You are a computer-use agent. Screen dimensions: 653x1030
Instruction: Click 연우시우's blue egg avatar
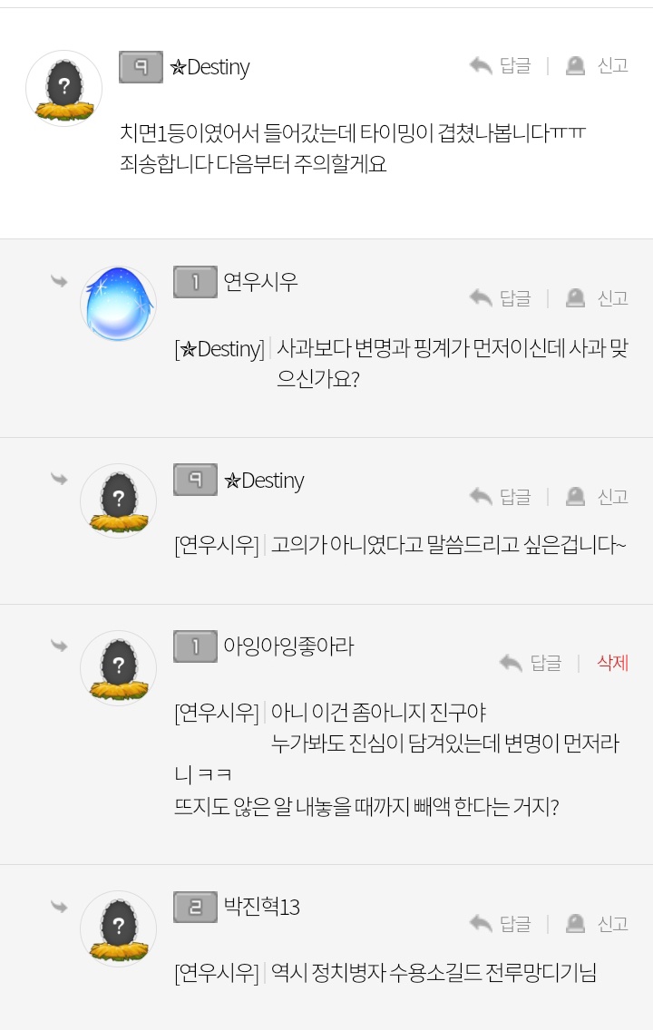[119, 304]
